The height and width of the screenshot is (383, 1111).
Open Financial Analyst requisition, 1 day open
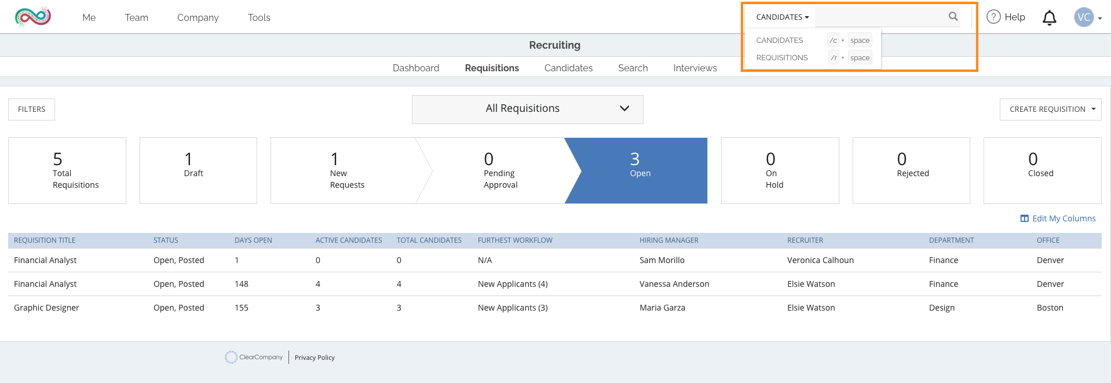(45, 260)
